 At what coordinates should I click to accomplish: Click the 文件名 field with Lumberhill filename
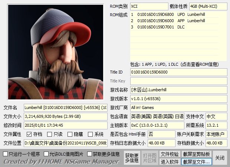click(x=66, y=108)
